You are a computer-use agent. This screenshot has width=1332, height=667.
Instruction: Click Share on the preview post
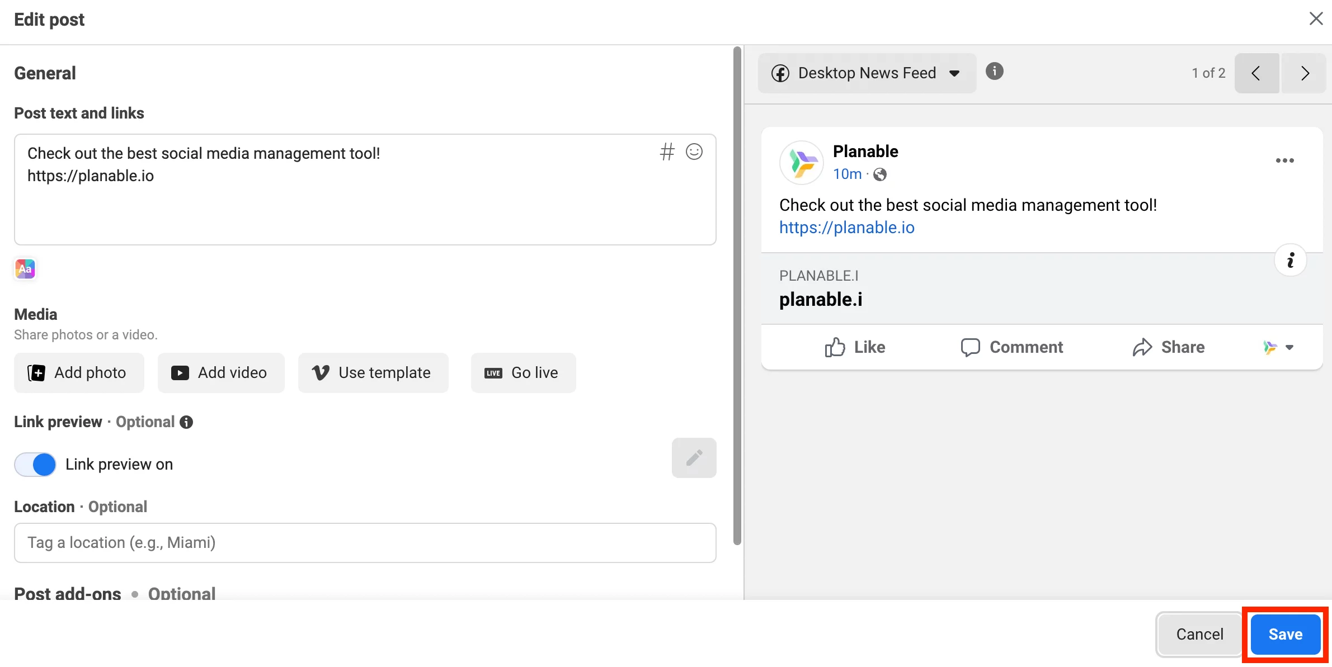[1168, 347]
